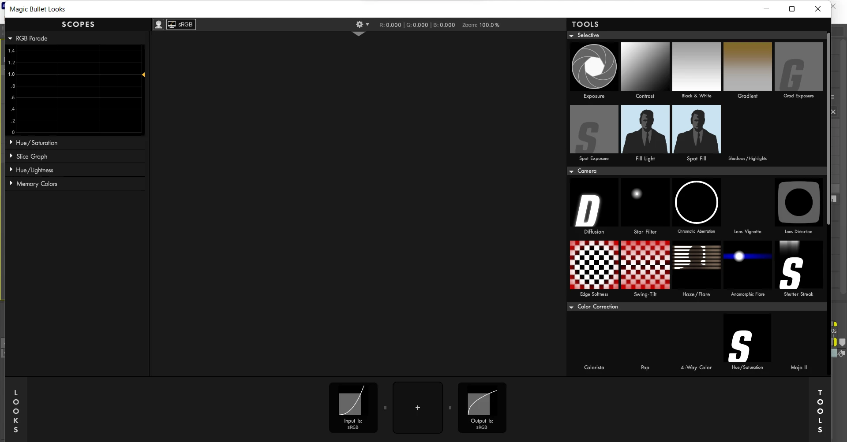
Task: Open the gear settings dropdown
Action: click(362, 25)
